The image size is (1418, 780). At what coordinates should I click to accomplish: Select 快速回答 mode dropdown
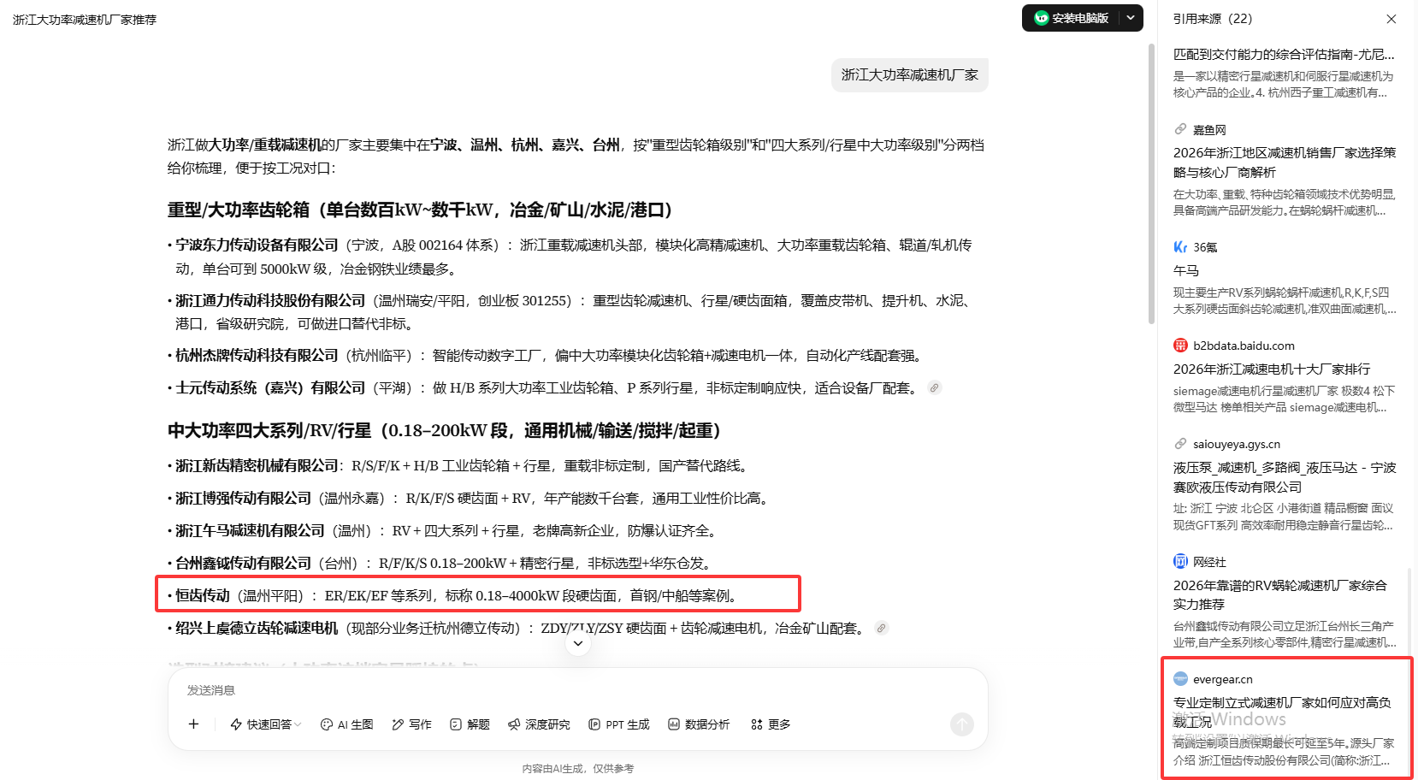pyautogui.click(x=266, y=724)
